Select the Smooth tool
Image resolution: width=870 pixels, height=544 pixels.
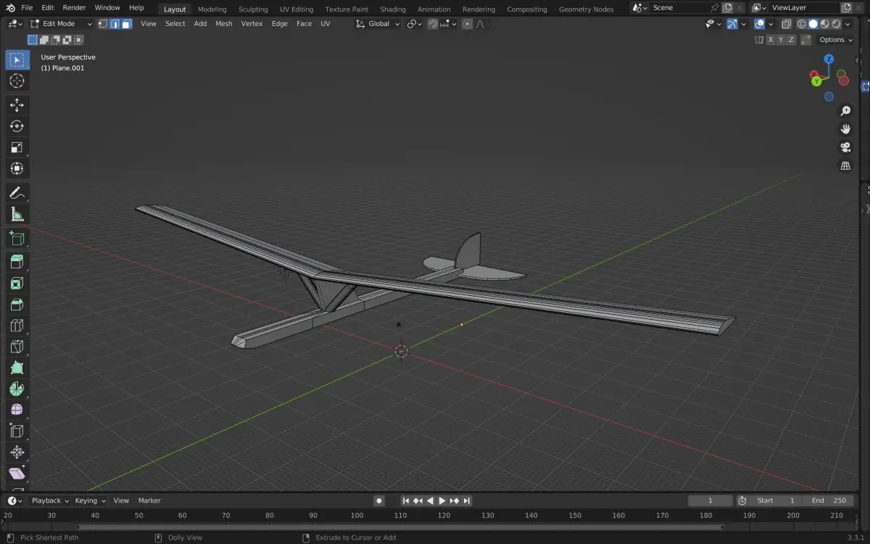pos(17,410)
